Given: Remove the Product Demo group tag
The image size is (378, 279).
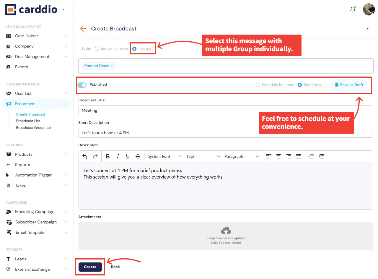Looking at the screenshot, I should tap(112, 66).
